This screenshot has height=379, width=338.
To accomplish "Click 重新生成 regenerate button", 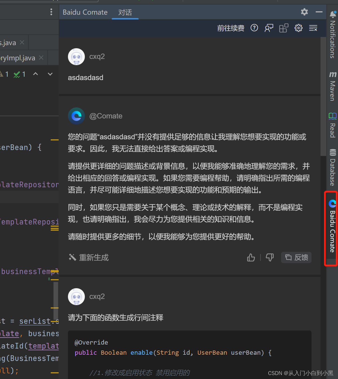I will point(89,257).
